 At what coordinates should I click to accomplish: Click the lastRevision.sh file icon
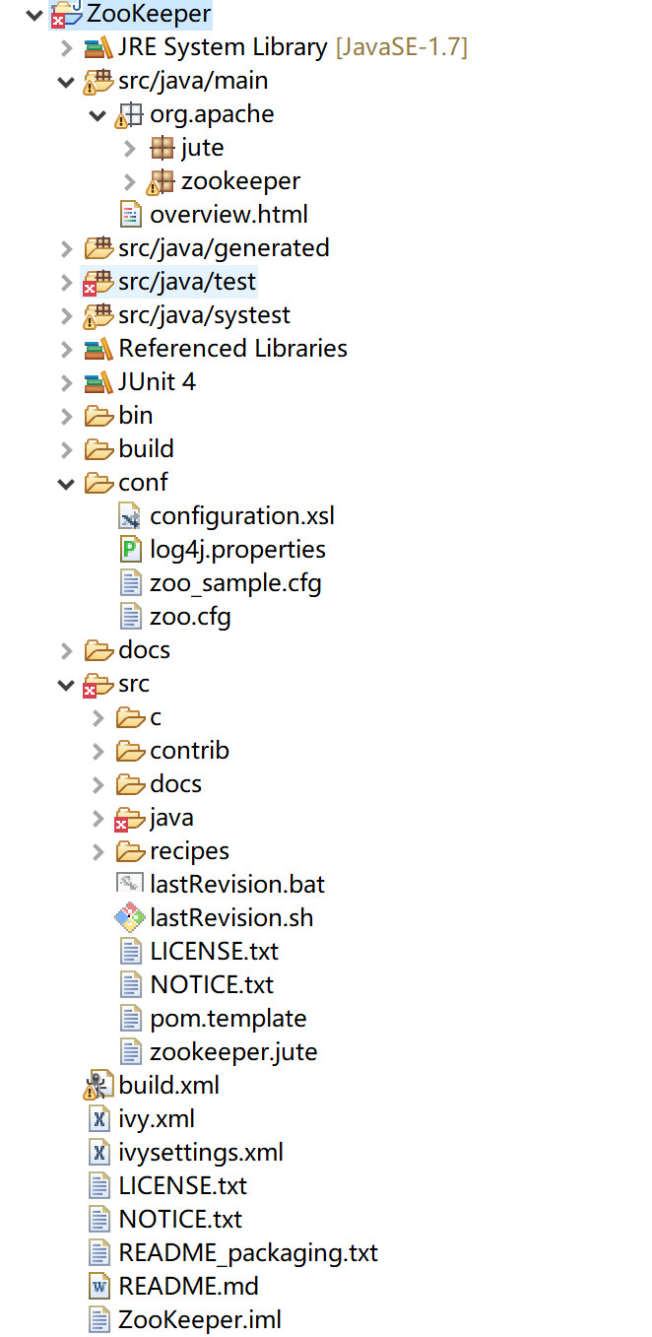pos(130,918)
